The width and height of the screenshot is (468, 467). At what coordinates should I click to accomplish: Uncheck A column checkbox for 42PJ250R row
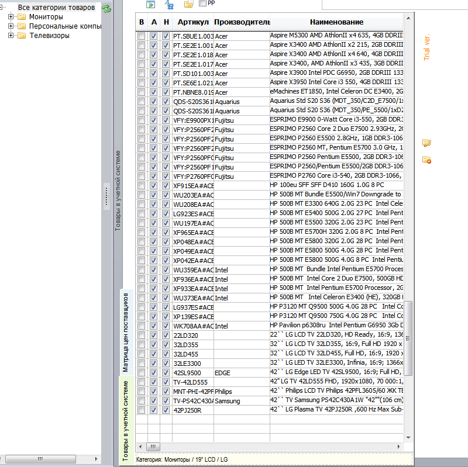(x=153, y=410)
